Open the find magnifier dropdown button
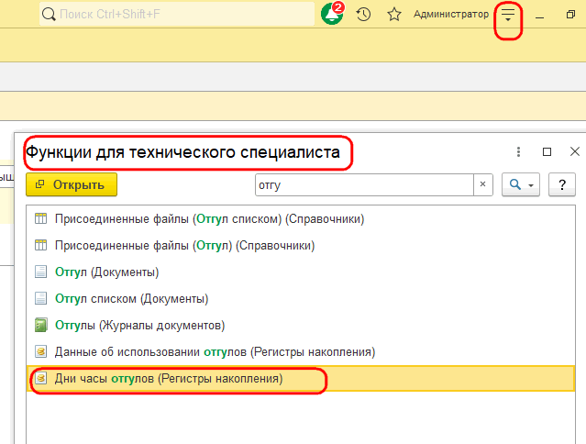The image size is (586, 444). pos(521,184)
